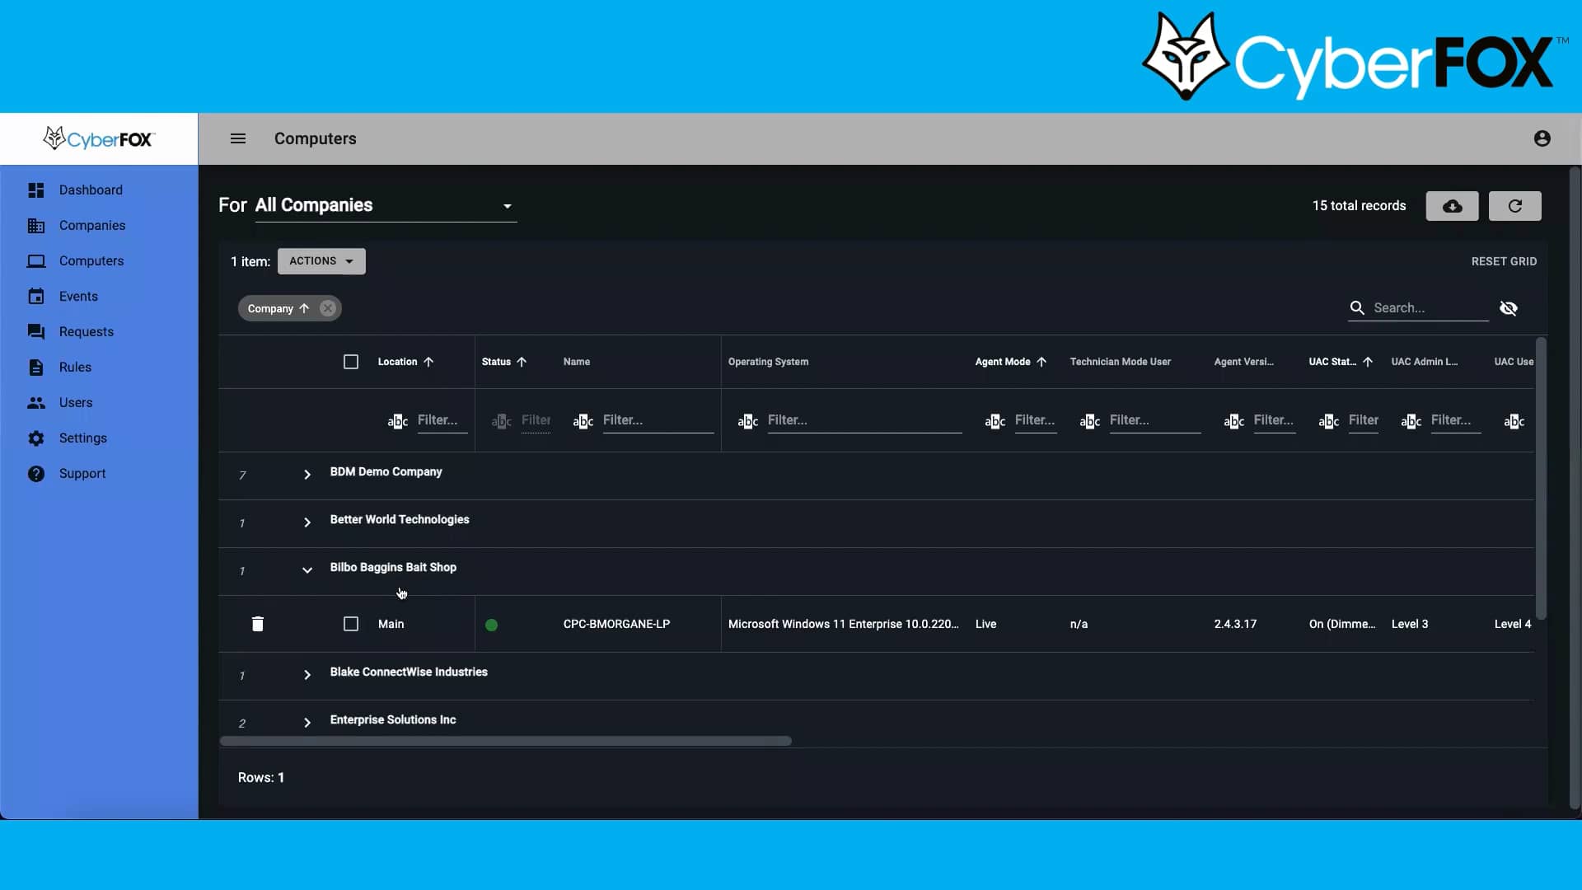Select the Events calendar icon in sidebar
Screen dimensions: 1582x890
[36, 296]
